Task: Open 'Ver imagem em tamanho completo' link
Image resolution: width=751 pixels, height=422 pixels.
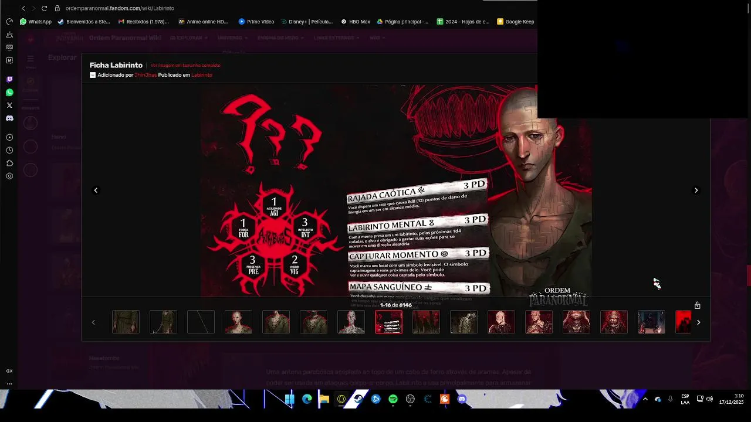Action: [185, 66]
